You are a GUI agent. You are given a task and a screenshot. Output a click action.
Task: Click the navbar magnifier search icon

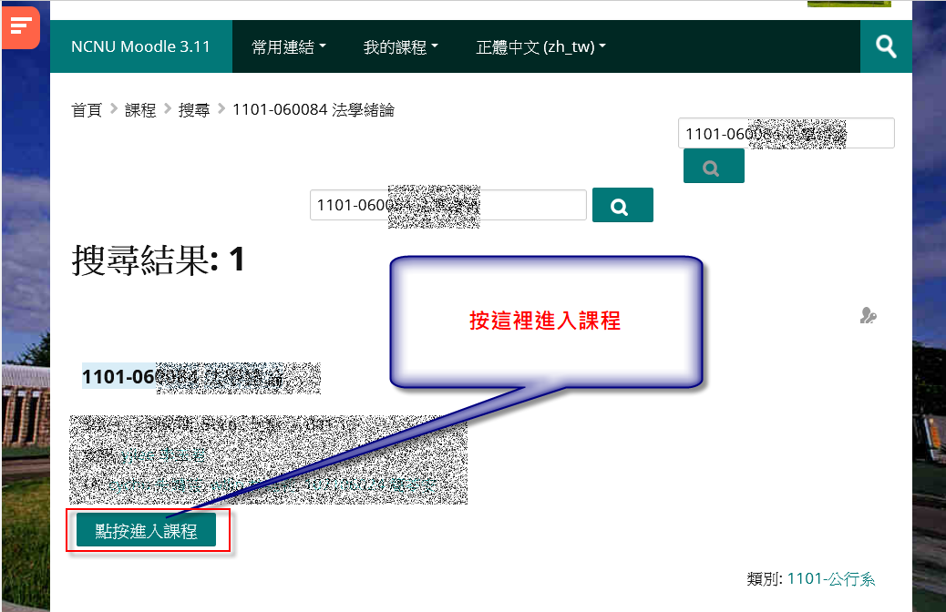(x=886, y=46)
